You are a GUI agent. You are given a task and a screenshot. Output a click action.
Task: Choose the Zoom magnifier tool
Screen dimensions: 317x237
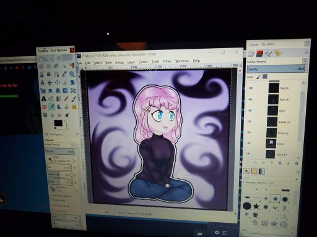point(72,74)
